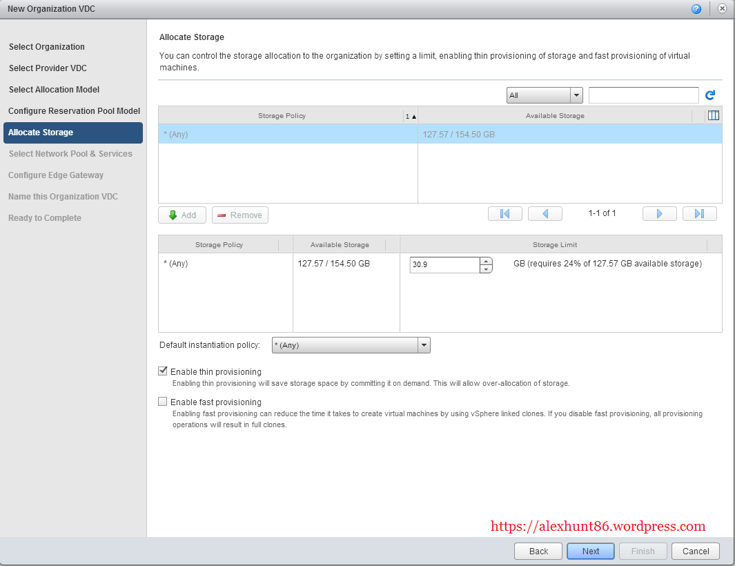The width and height of the screenshot is (735, 566).
Task: Click the refresh icon beside the search field
Action: click(x=710, y=95)
